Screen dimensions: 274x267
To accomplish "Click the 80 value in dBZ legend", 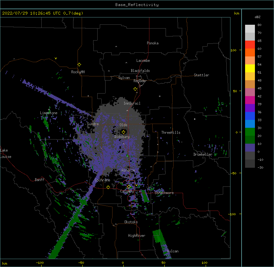I will (x=259, y=25).
